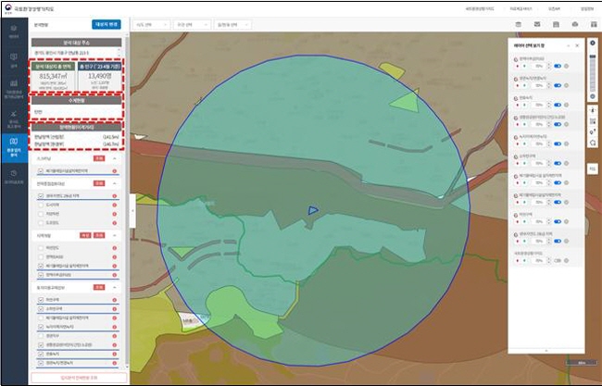
Task: Click the 지도 map type button on the right
Action: (593, 168)
